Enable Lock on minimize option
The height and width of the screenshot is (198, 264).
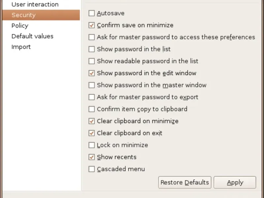tap(92, 145)
